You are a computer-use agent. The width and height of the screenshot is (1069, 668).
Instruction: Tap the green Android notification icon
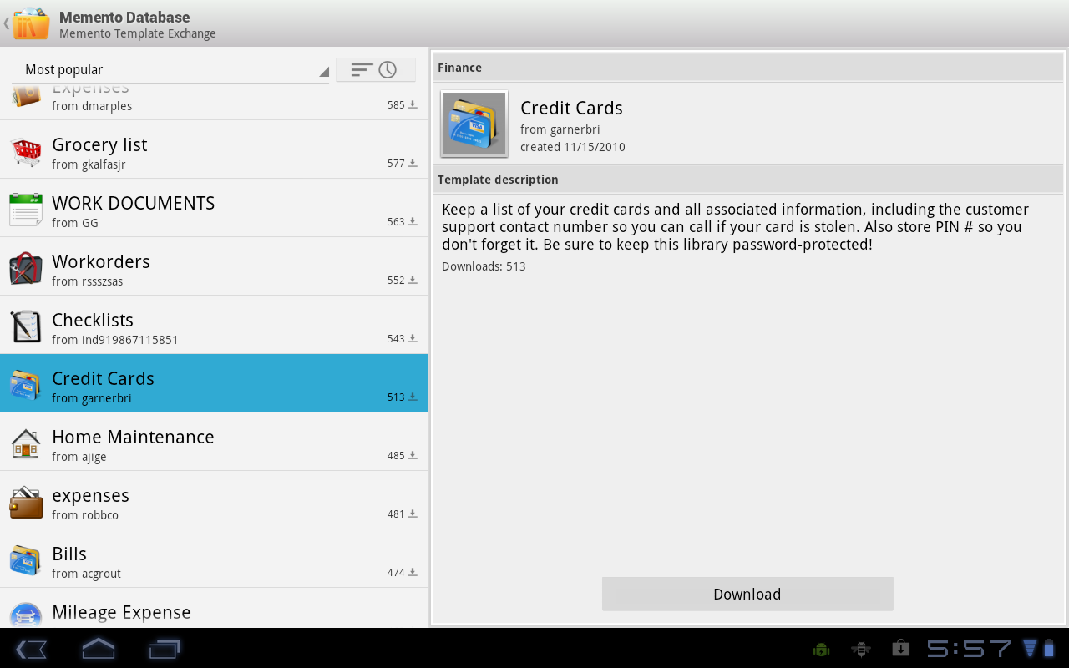pos(821,649)
